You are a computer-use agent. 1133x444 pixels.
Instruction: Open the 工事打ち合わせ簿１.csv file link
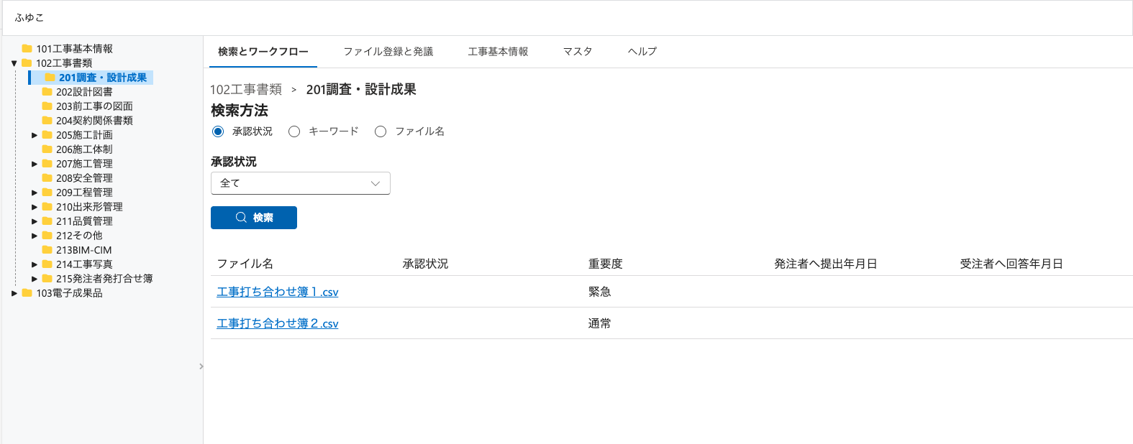pos(277,292)
